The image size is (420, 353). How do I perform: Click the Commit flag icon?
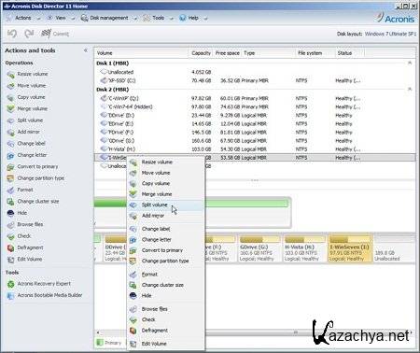46,34
